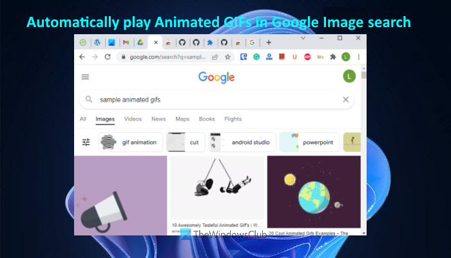
Task: Close the active tab with the X
Action: point(156,43)
